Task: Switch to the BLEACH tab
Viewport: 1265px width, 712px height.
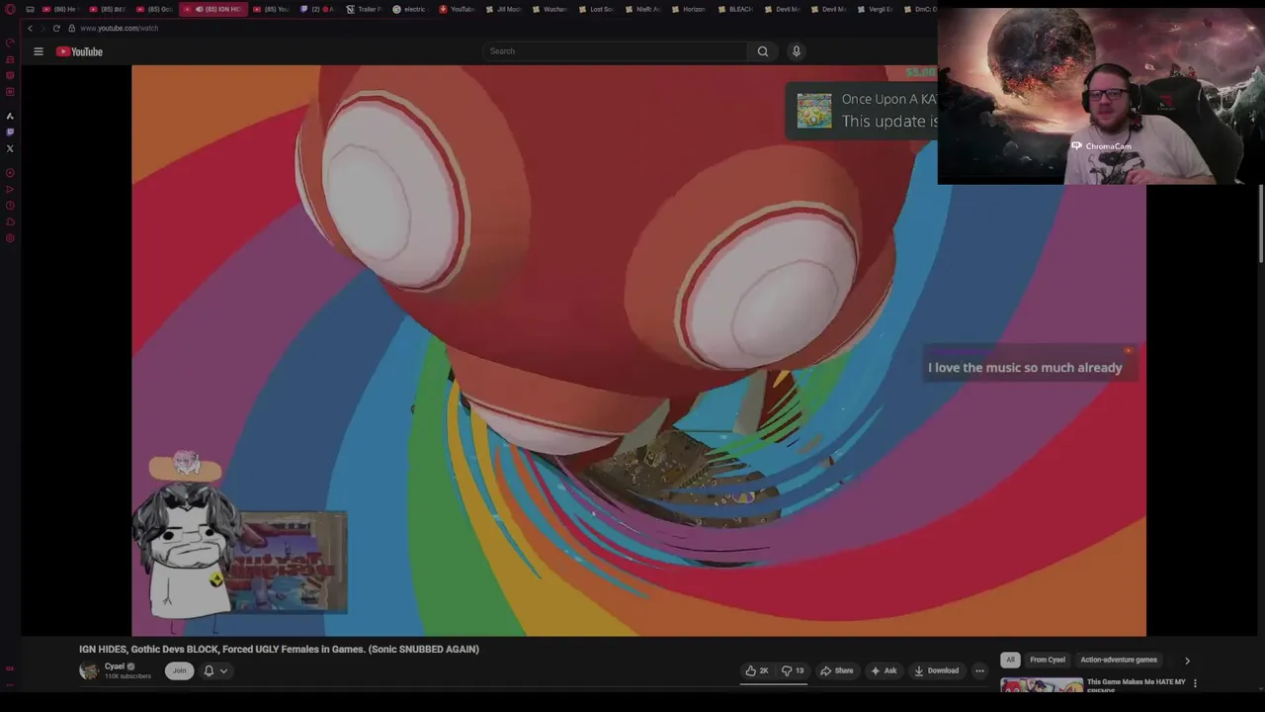Action: (x=735, y=9)
